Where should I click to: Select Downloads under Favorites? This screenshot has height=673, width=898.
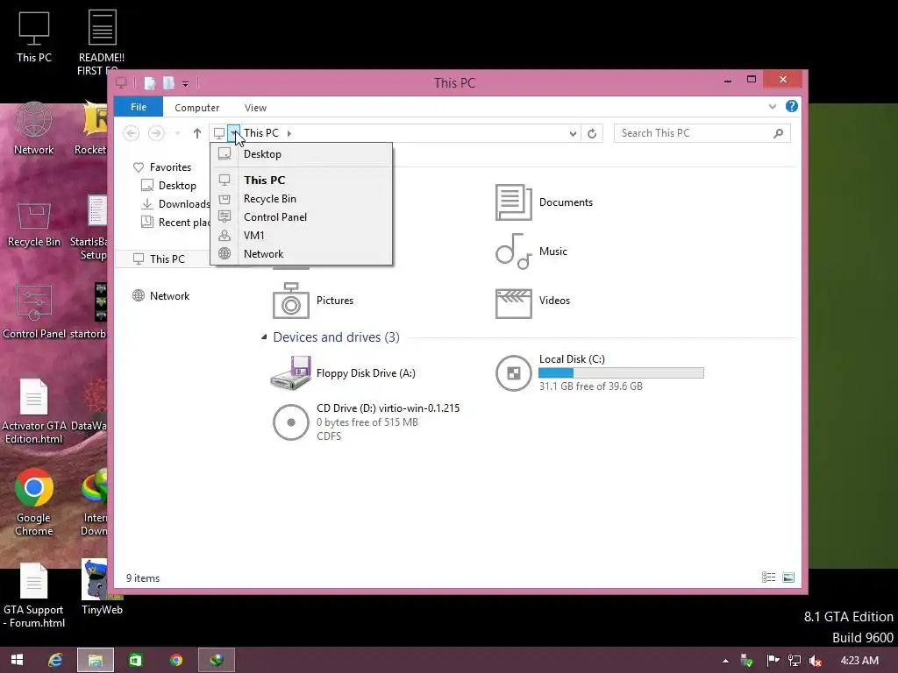(175, 203)
